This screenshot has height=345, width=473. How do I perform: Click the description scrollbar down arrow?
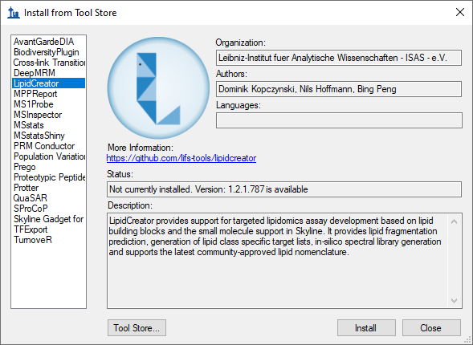454,301
